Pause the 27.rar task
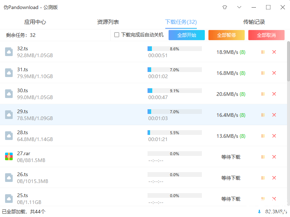 (x=263, y=157)
